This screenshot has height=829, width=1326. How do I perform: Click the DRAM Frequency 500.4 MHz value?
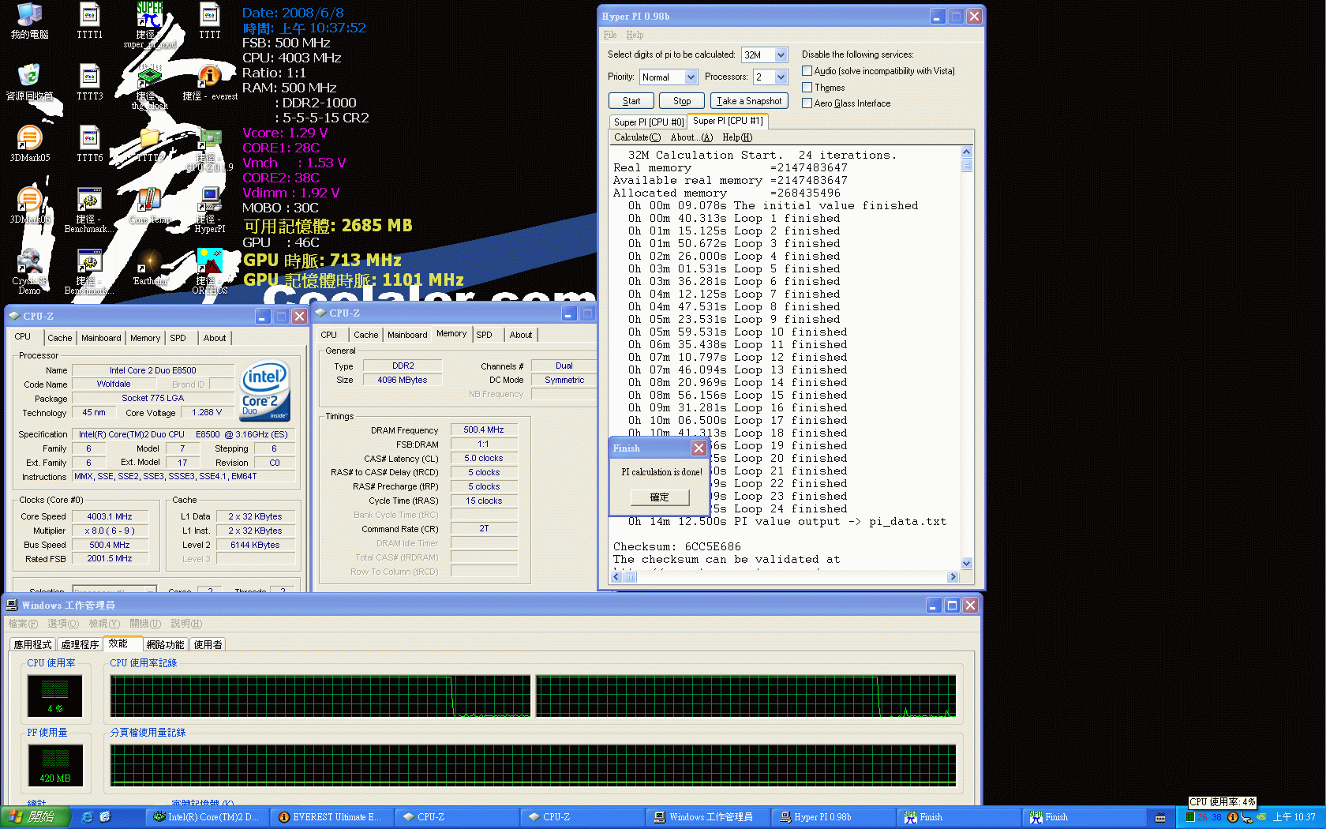[x=484, y=430]
